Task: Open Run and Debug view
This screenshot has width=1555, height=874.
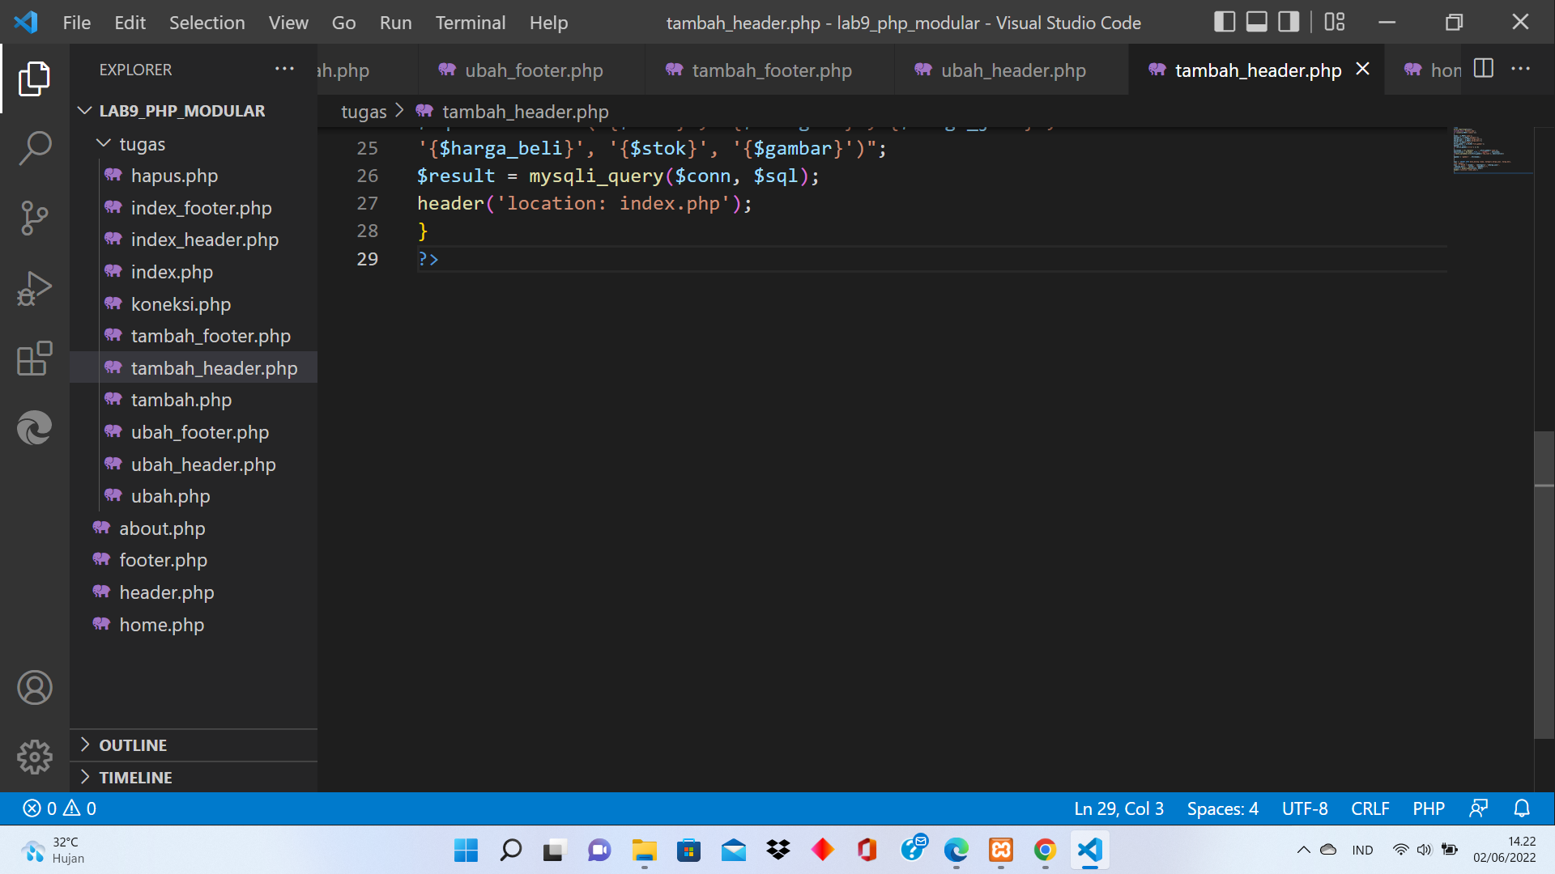Action: [34, 288]
